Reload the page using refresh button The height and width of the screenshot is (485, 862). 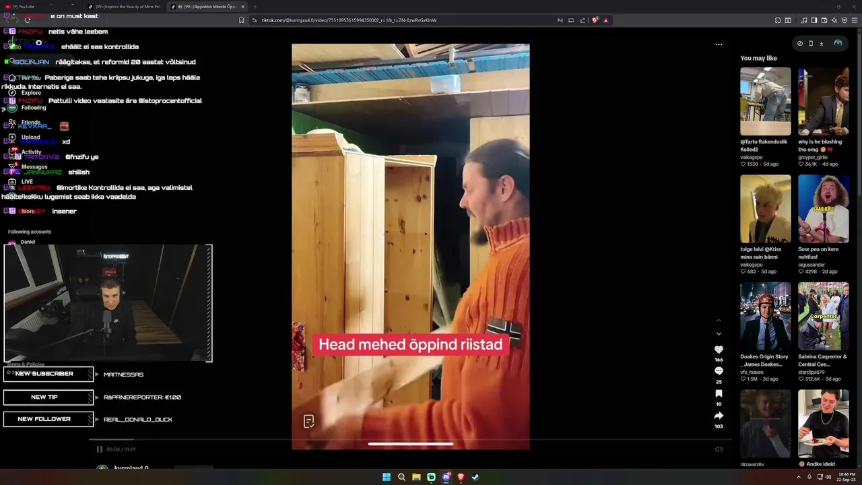[27, 20]
